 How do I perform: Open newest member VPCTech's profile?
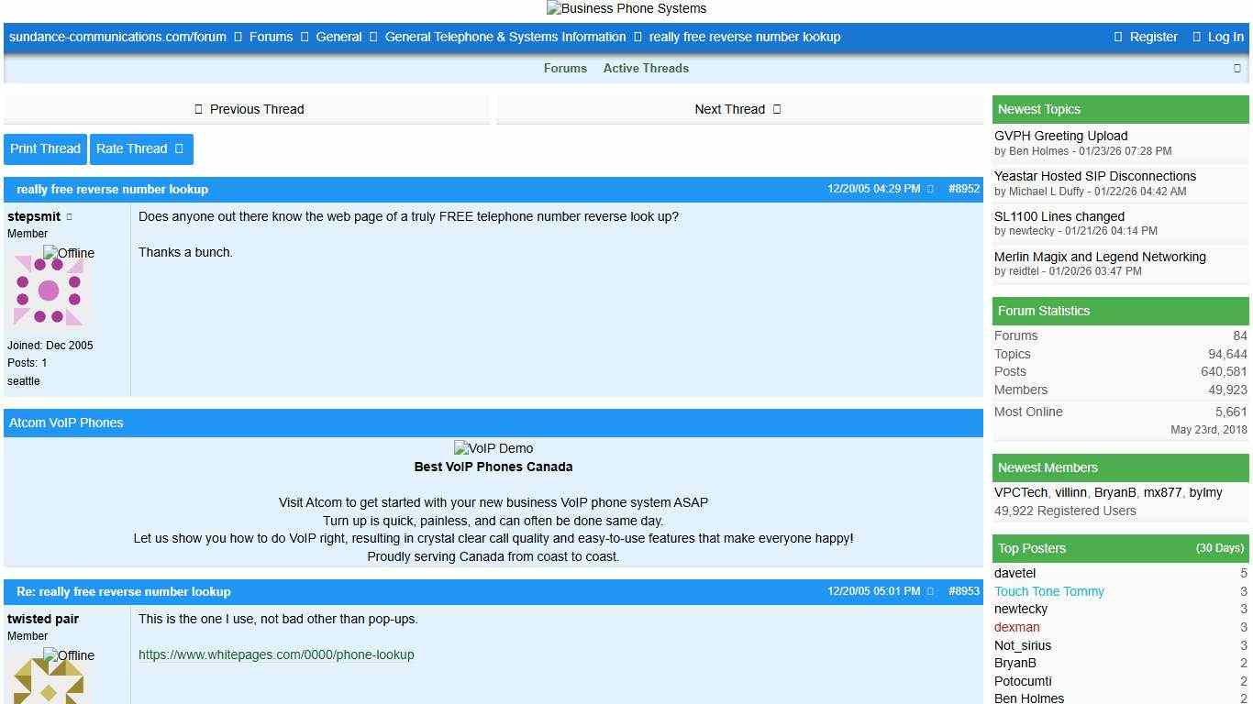pos(1018,492)
